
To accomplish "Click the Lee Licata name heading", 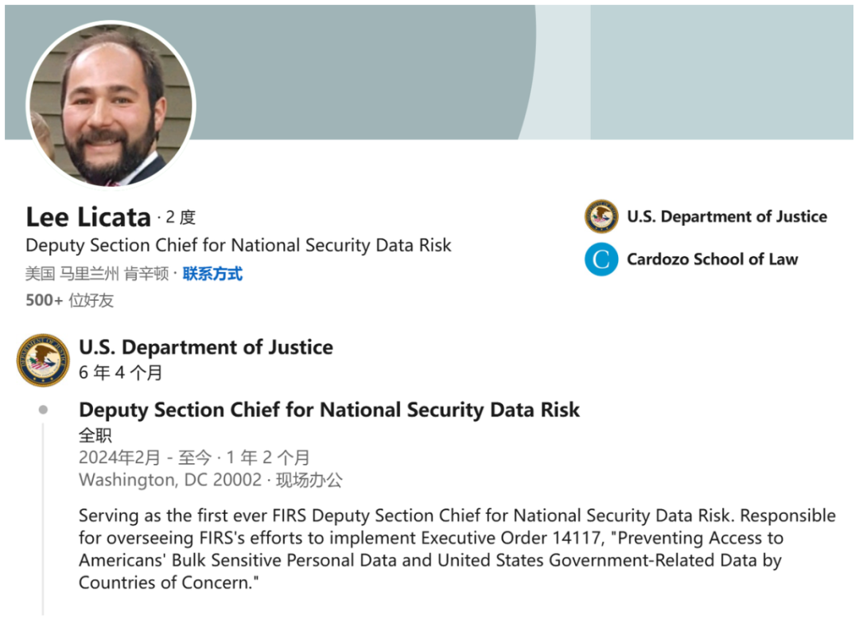I will click(x=88, y=217).
